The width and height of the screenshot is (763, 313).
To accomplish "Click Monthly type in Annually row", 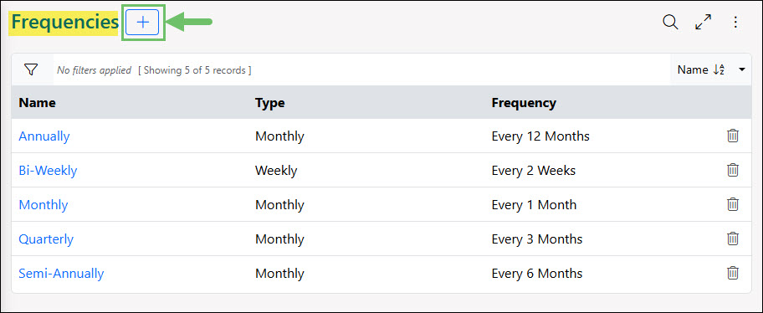I will pos(279,136).
